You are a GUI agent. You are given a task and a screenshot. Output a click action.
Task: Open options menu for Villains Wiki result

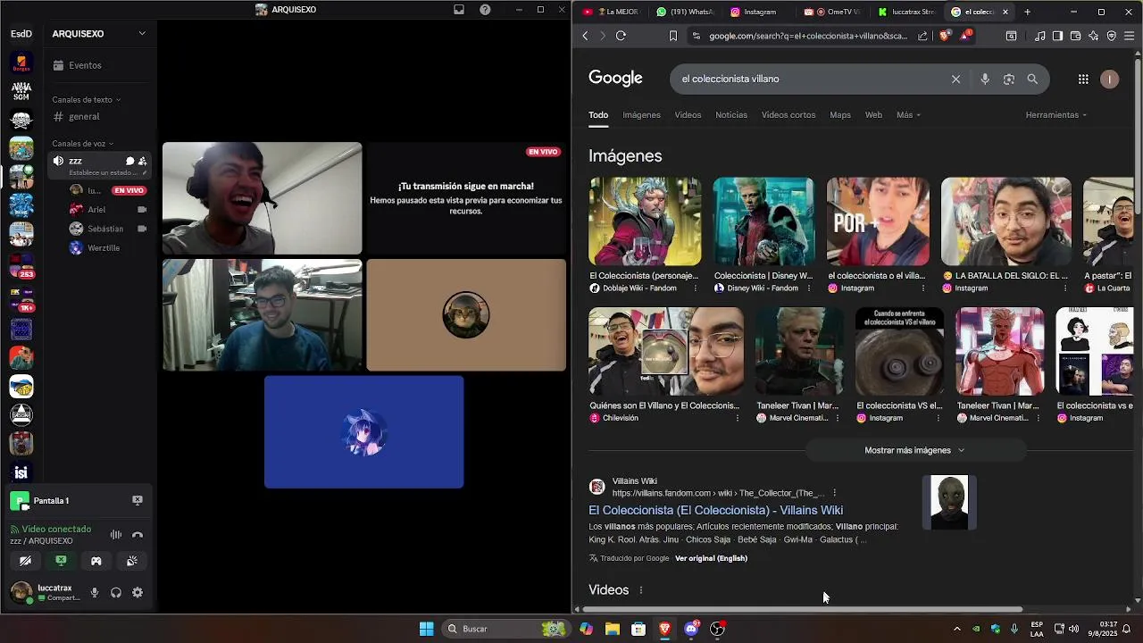click(x=835, y=493)
